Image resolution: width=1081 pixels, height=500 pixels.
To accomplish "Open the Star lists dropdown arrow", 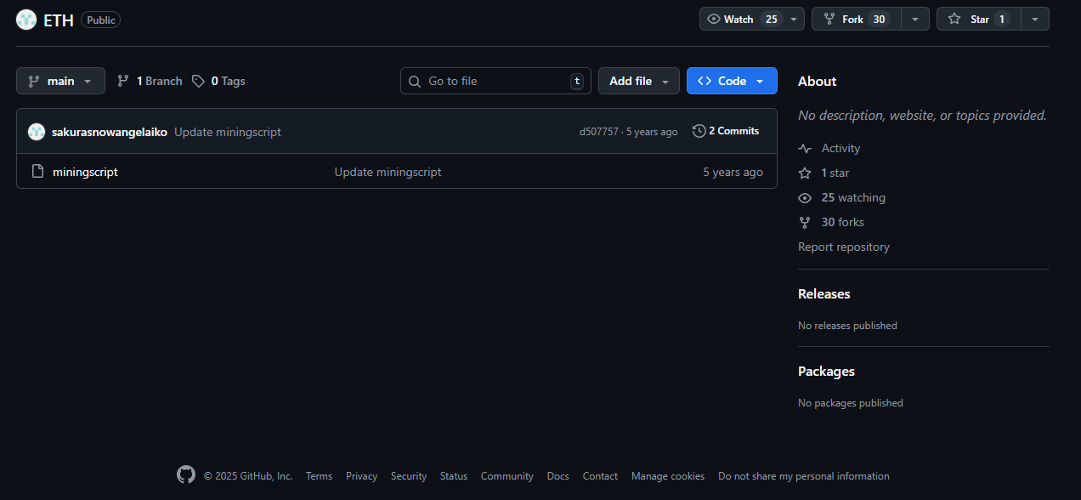I will tap(1035, 19).
